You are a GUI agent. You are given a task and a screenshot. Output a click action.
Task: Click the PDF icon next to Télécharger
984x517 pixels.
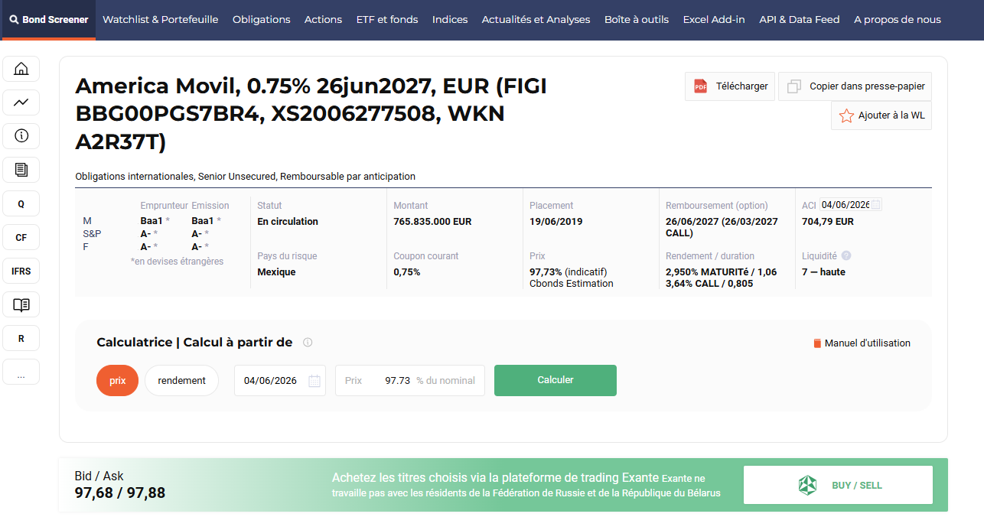(700, 86)
